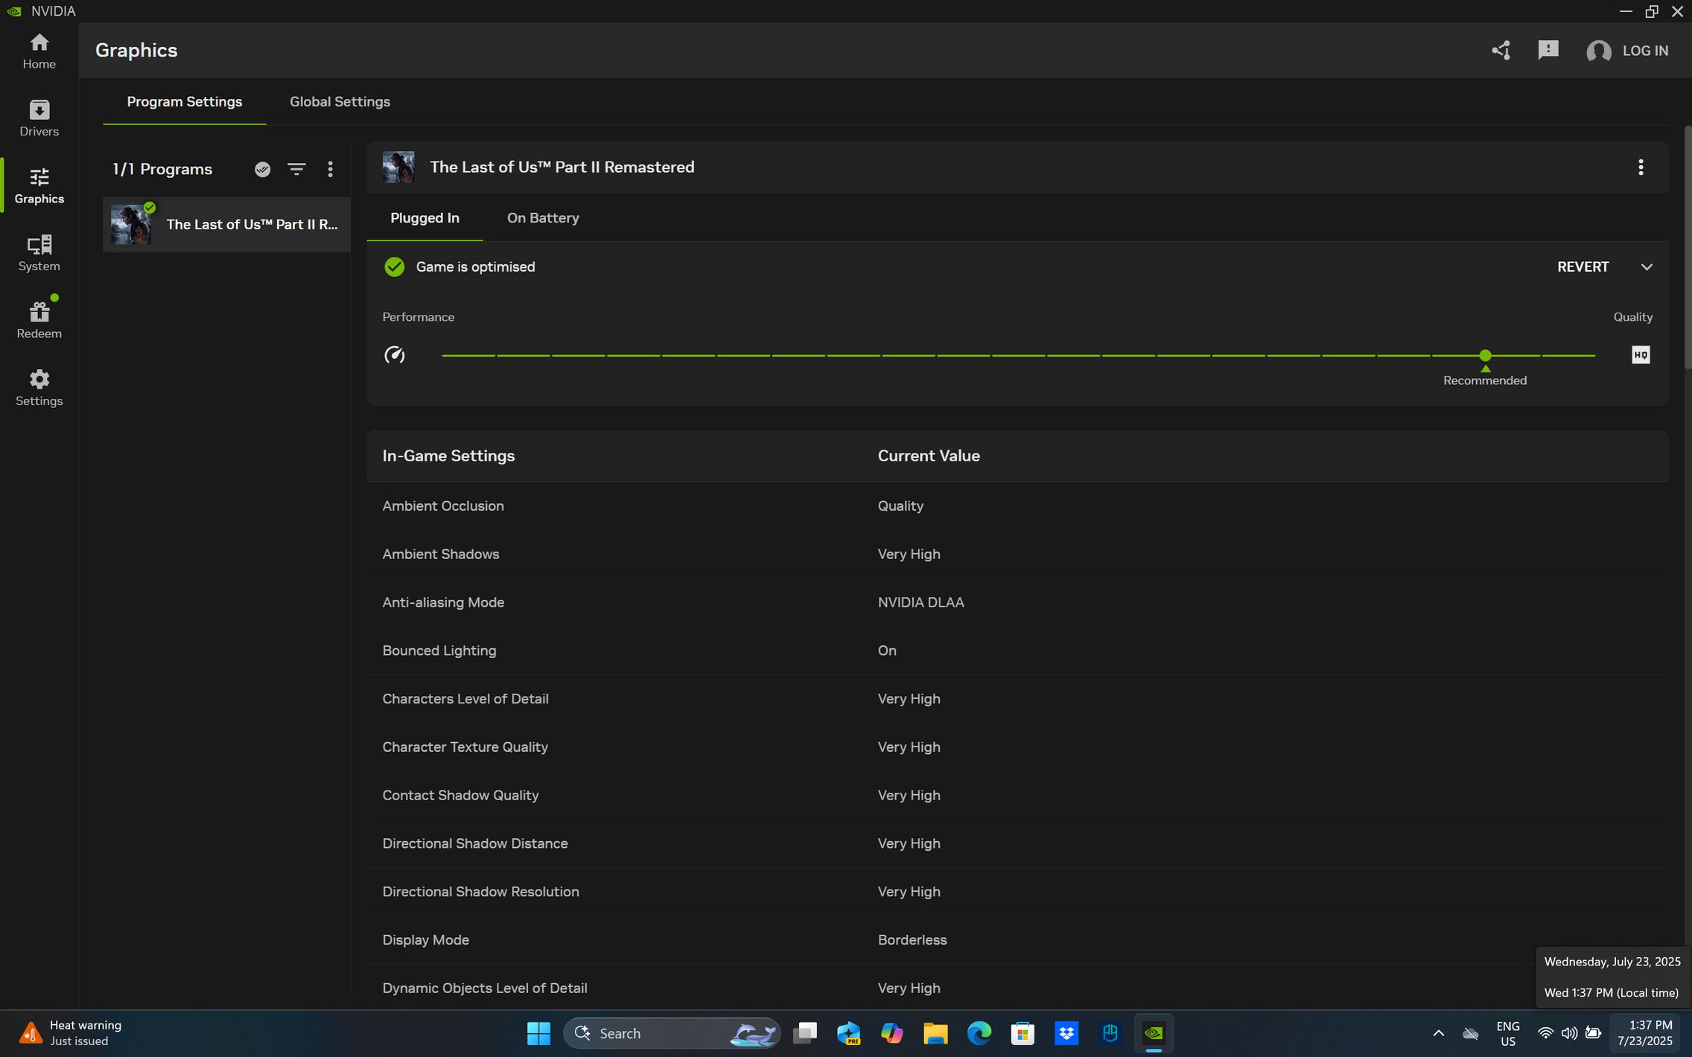Open the feedback icon in header
Image resolution: width=1692 pixels, height=1057 pixels.
pyautogui.click(x=1548, y=51)
